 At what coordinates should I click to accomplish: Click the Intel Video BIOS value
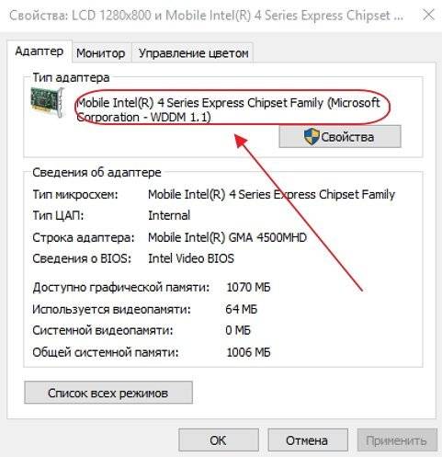pos(191,258)
